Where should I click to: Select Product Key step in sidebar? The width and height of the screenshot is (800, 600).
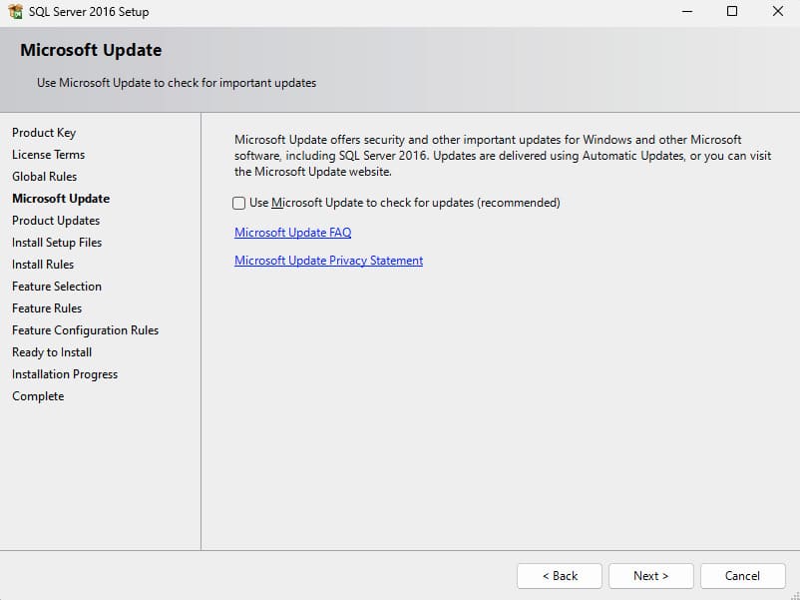click(x=44, y=133)
